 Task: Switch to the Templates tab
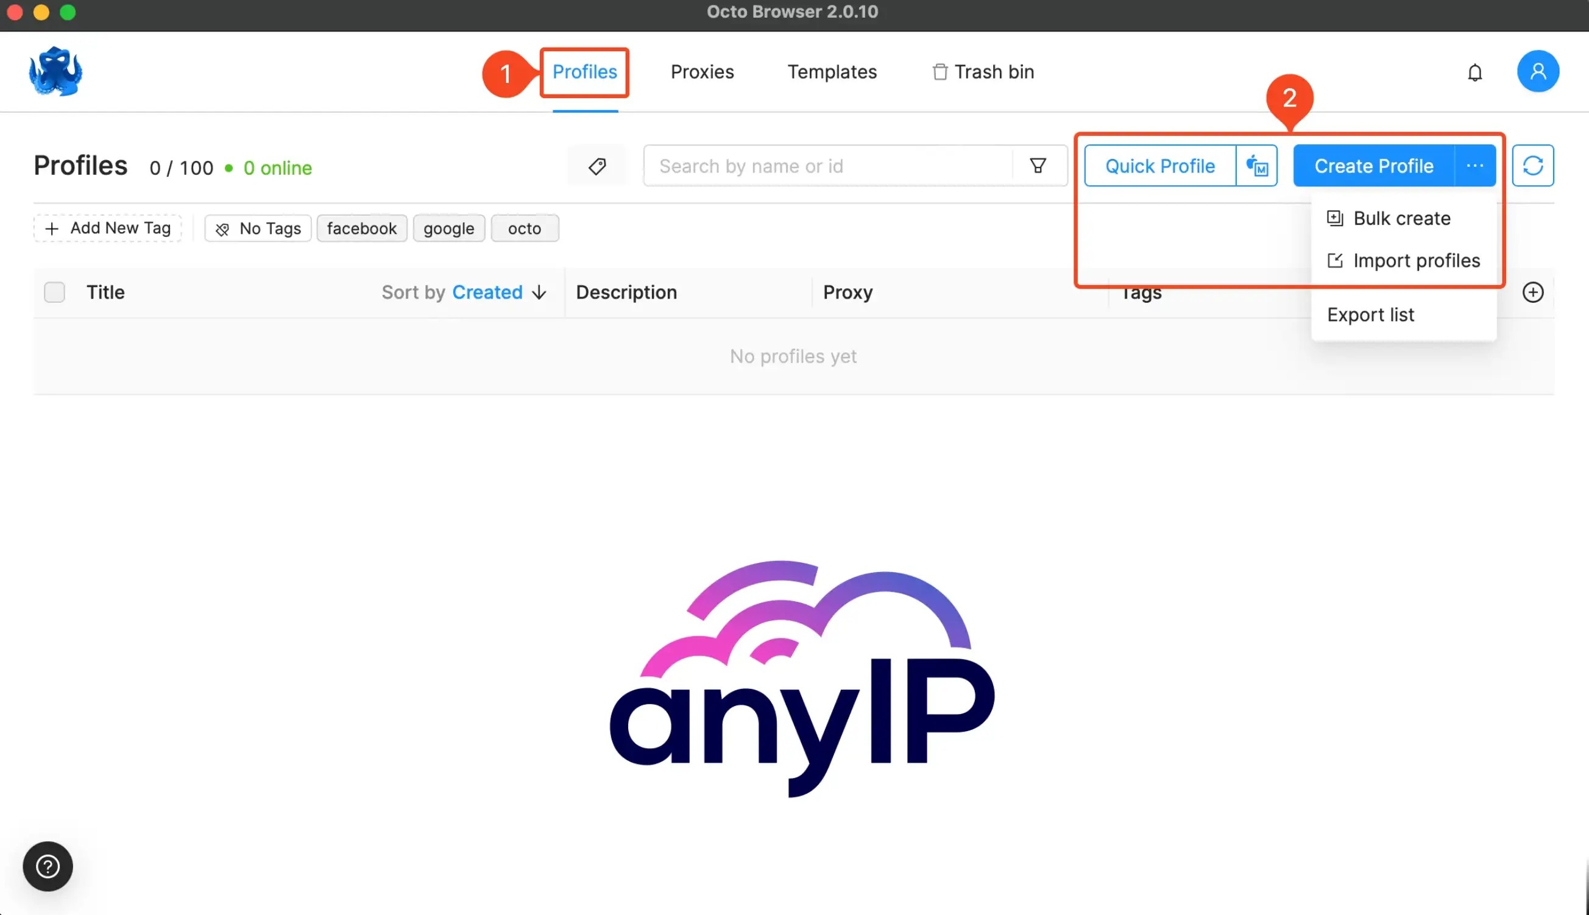832,72
